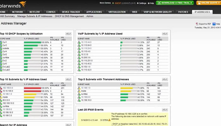
Task: Click subnet icon beside 10.150.1.0
Action: (x=79, y=67)
